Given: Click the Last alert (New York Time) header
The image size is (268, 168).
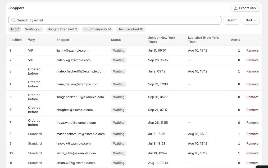Looking at the screenshot, I should pyautogui.click(x=203, y=40).
